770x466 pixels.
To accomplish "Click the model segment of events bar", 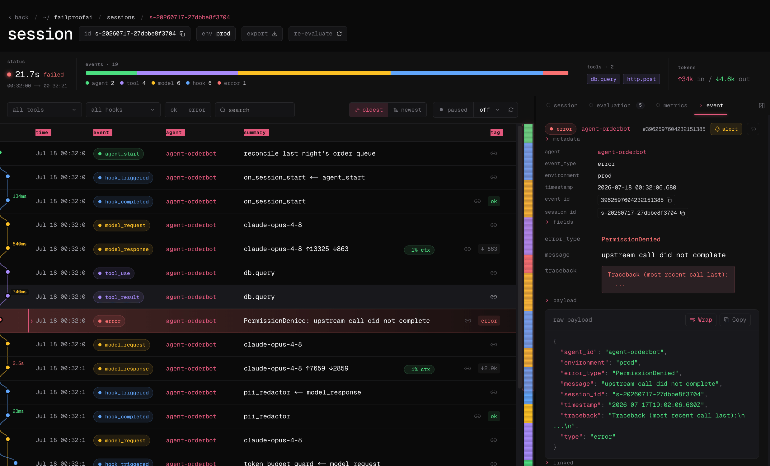I will [x=314, y=73].
